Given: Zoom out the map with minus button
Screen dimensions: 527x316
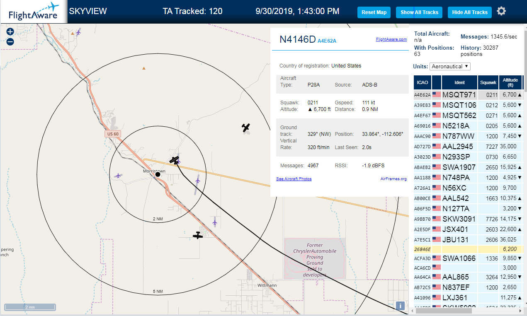Looking at the screenshot, I should pos(10,41).
